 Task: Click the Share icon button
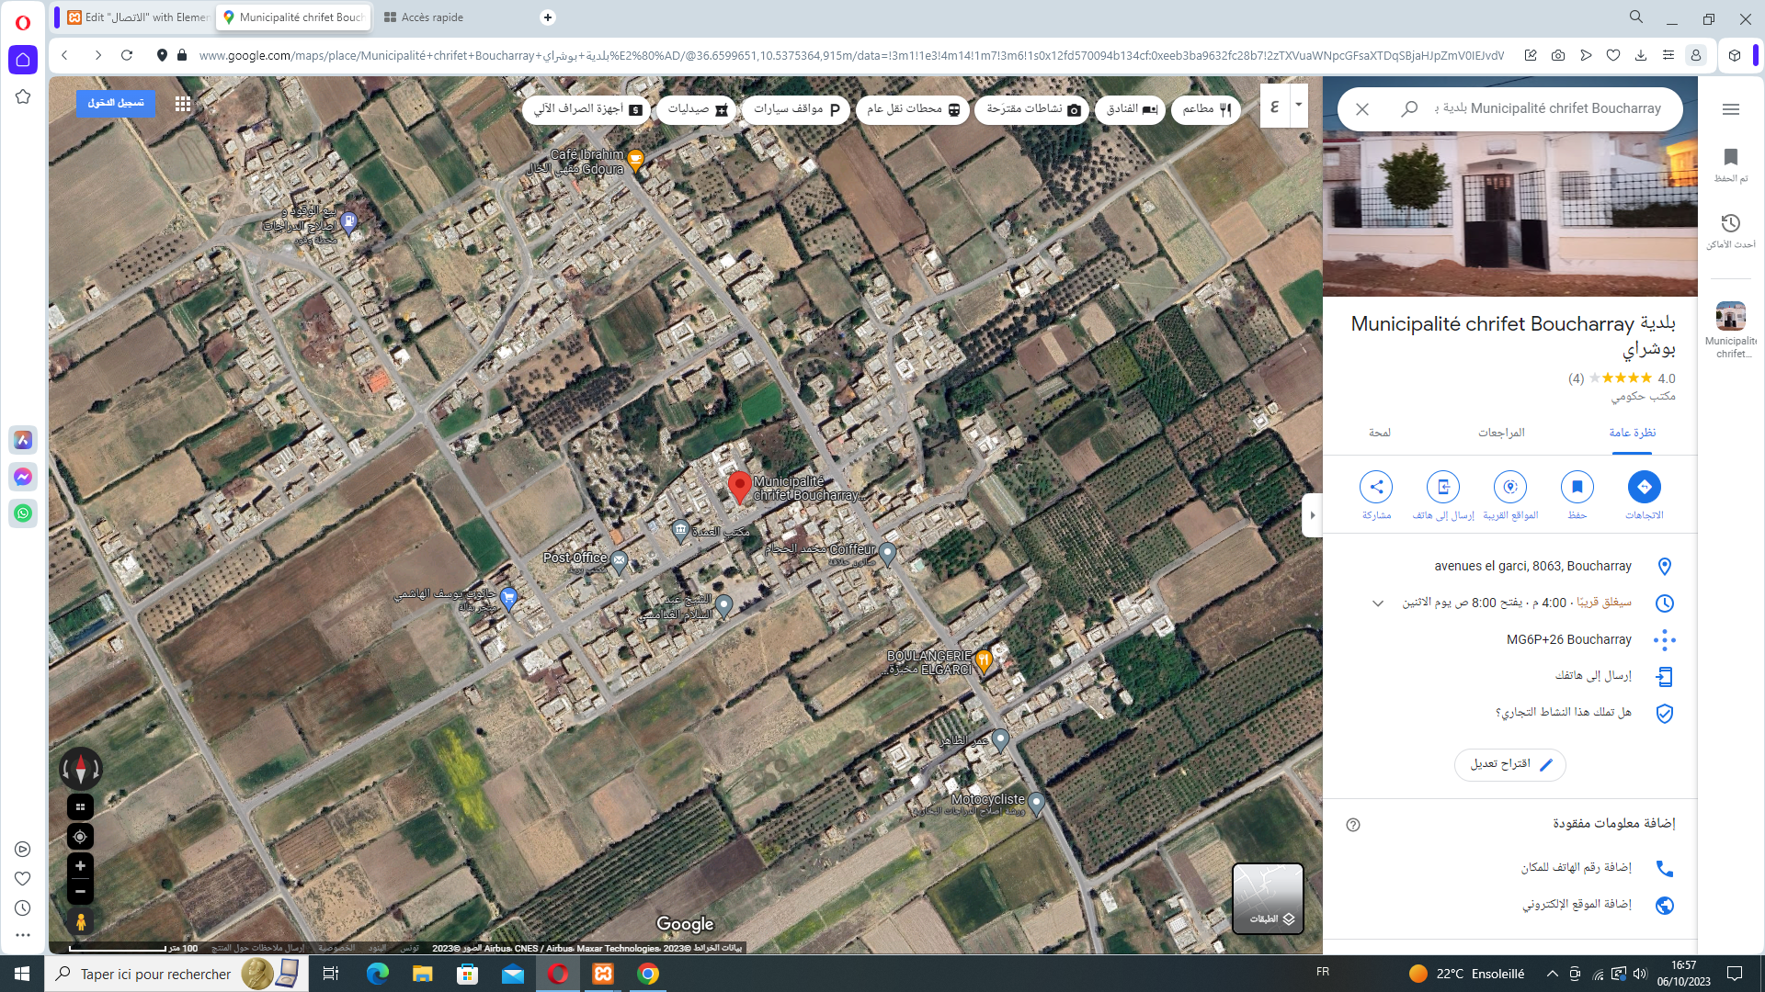tap(1376, 487)
